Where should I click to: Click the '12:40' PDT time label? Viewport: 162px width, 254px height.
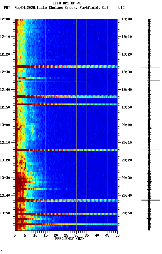coord(5,90)
